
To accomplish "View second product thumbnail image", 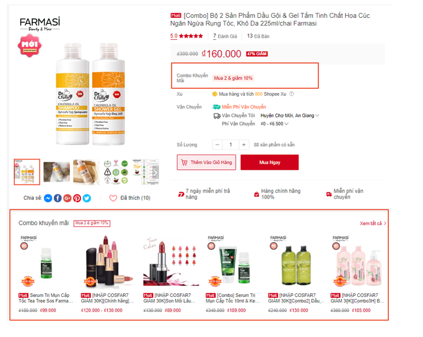I will point(57,172).
